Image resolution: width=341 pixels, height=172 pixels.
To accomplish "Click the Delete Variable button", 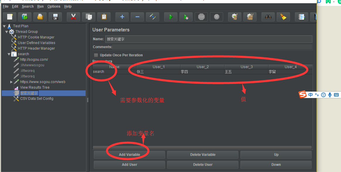I will pos(203,155).
